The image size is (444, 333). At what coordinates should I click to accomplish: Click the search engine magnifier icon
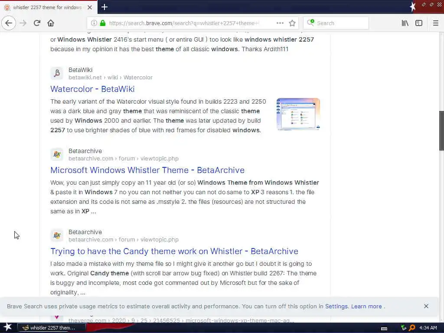310,23
